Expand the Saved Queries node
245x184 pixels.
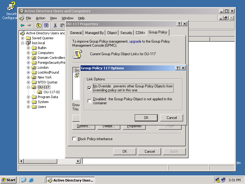(22, 38)
